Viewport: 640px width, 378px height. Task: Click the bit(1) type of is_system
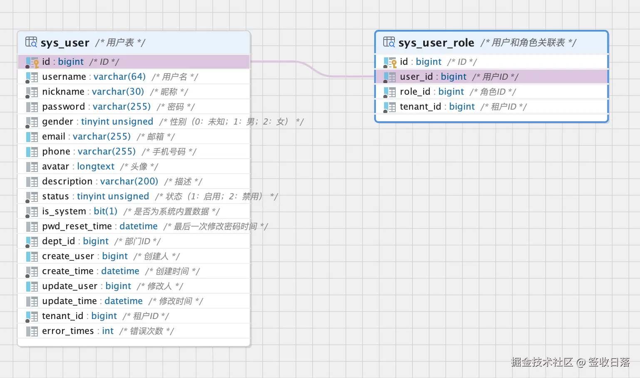[x=105, y=211]
